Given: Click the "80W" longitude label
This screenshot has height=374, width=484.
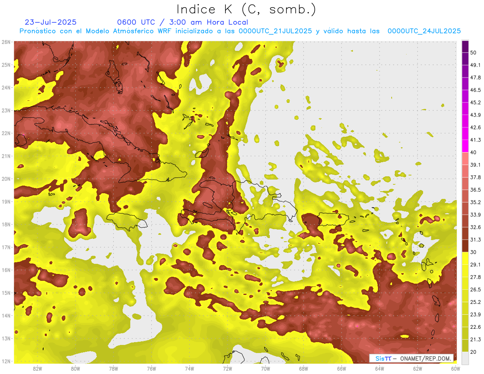Looking at the screenshot, I should 75,369.
